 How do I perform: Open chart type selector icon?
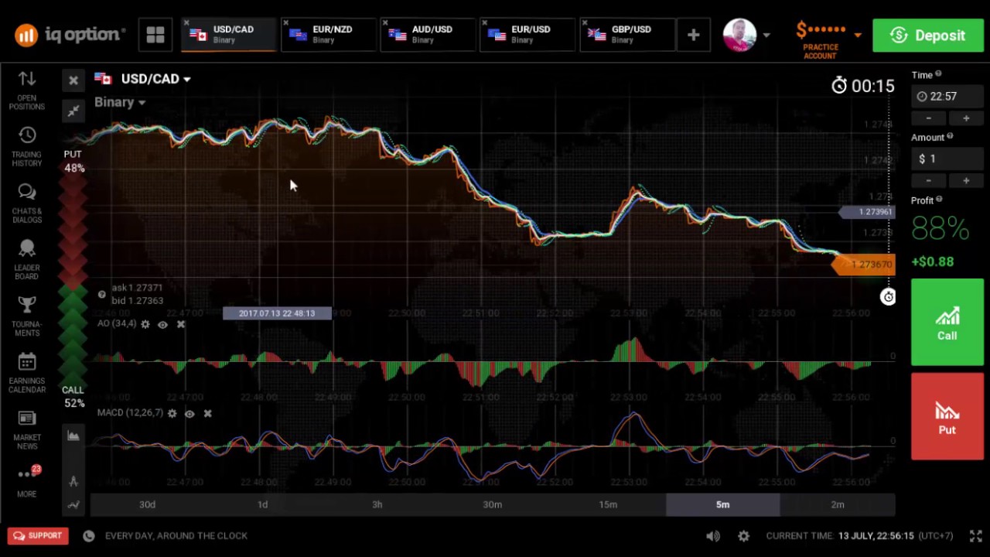(x=73, y=436)
